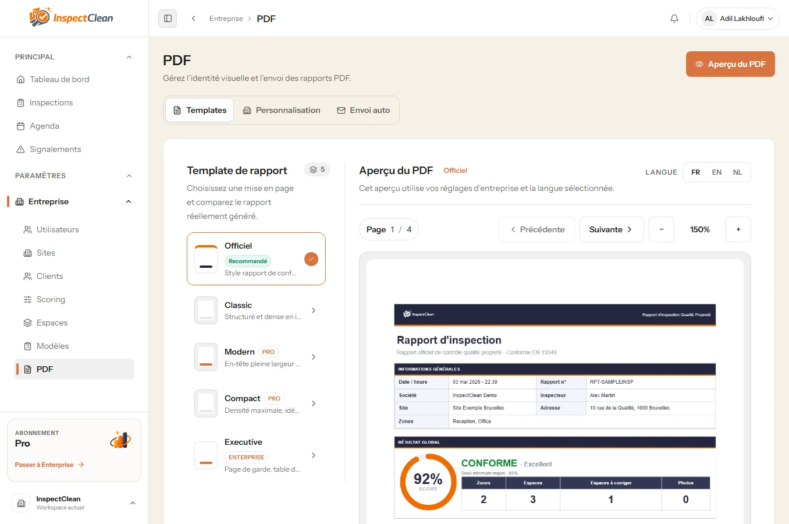Image resolution: width=789 pixels, height=524 pixels.
Task: Click the subscription rocket chart icon
Action: click(x=120, y=440)
